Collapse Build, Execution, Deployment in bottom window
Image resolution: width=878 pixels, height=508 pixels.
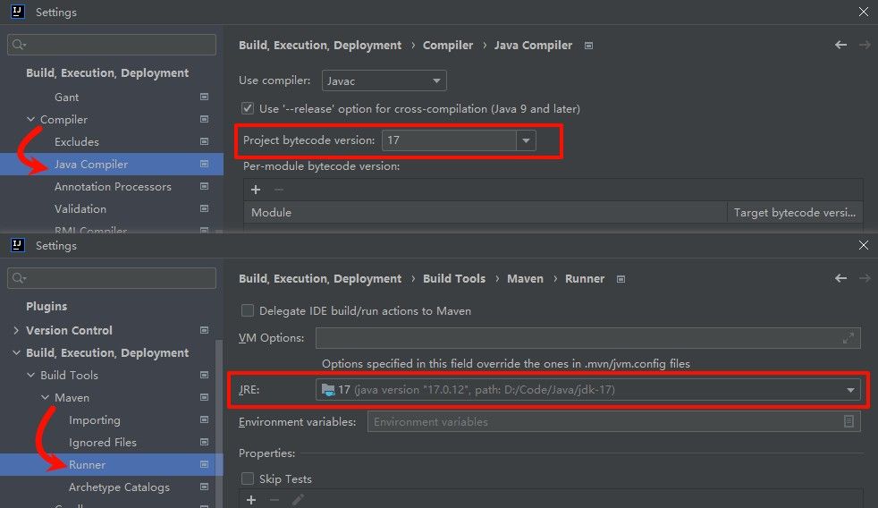click(x=16, y=353)
